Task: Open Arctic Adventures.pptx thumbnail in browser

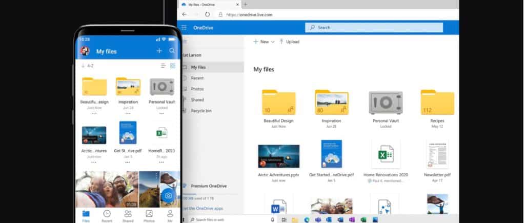Action: pos(278,156)
